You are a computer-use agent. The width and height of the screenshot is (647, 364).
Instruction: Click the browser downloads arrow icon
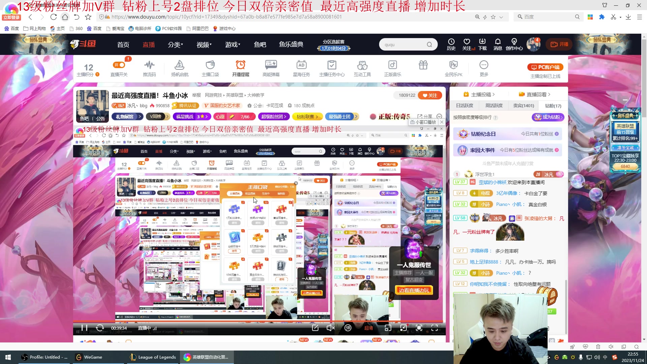coord(628,17)
